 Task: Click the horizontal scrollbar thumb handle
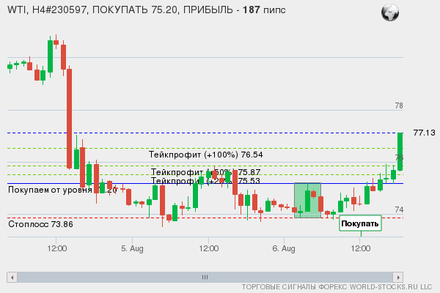(205, 278)
